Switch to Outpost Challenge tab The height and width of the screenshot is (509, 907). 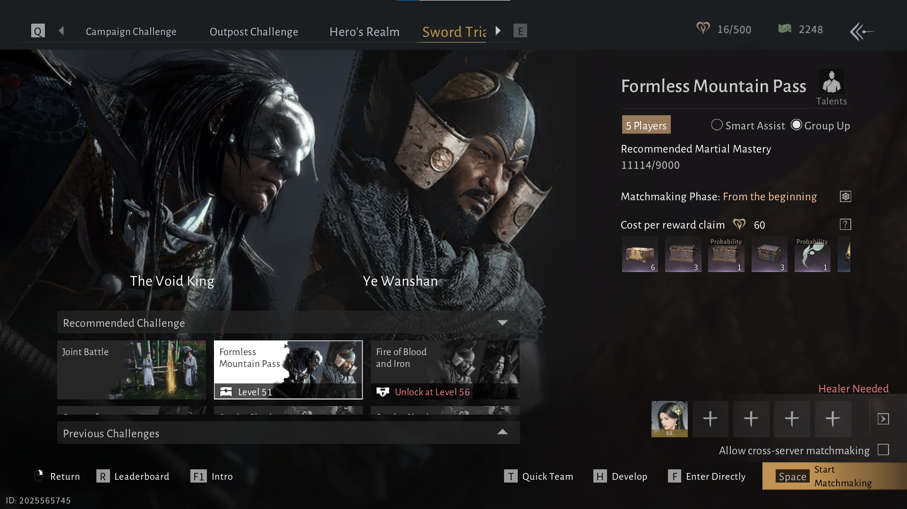coord(254,32)
